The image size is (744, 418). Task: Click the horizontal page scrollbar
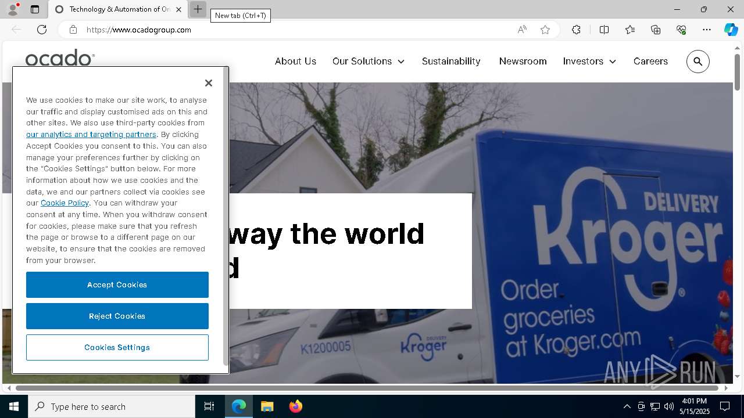[x=367, y=388]
